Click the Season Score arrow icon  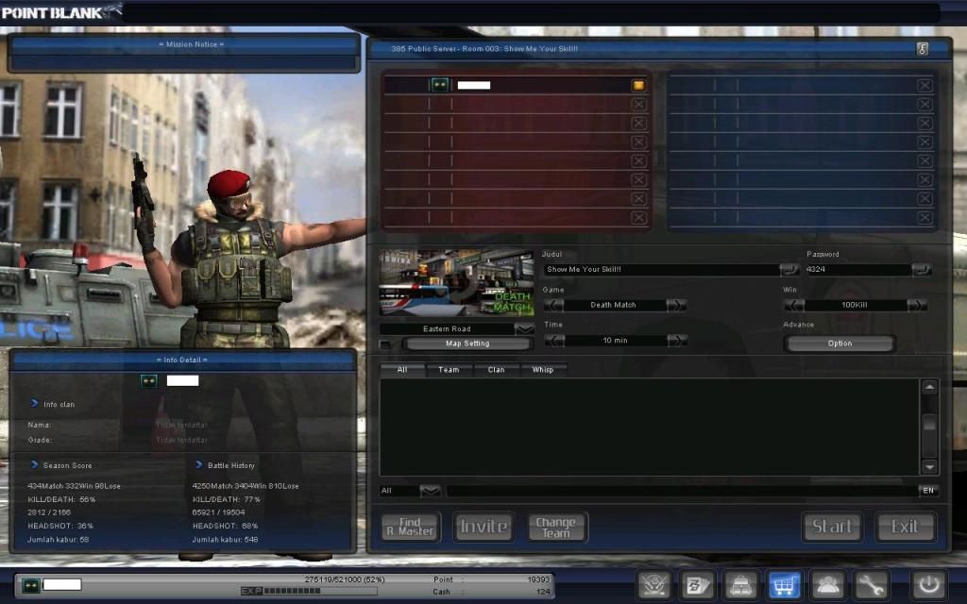point(35,464)
